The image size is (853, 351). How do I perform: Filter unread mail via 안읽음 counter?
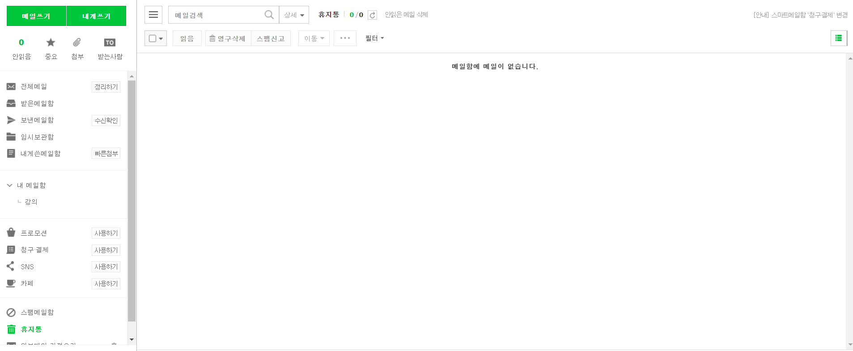[x=21, y=49]
